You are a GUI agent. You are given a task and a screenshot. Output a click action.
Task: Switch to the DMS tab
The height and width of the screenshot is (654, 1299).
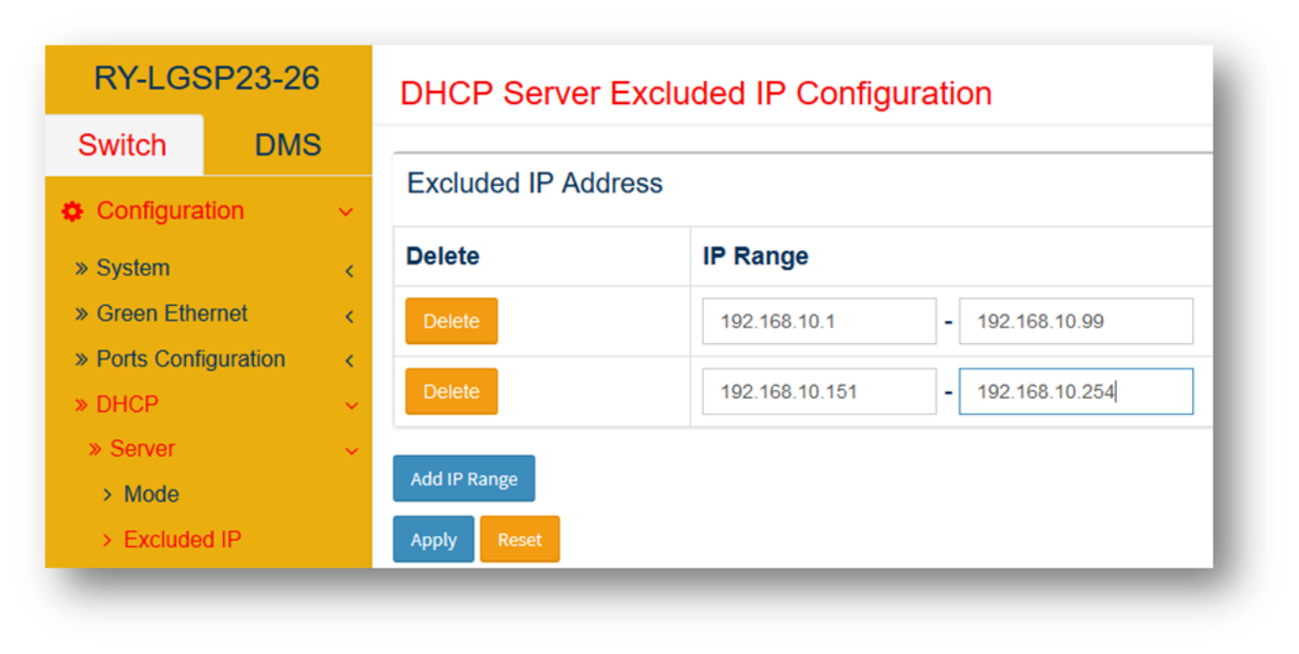click(x=287, y=145)
